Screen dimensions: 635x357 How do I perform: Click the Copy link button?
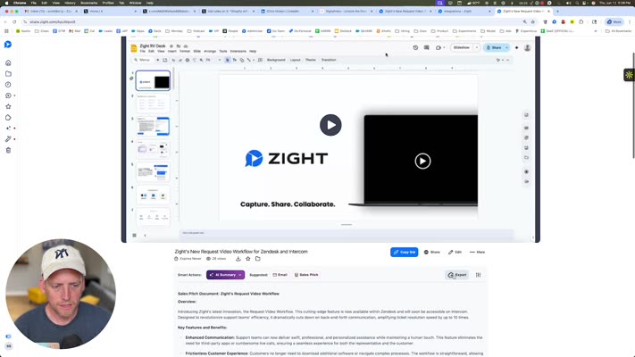(x=405, y=253)
